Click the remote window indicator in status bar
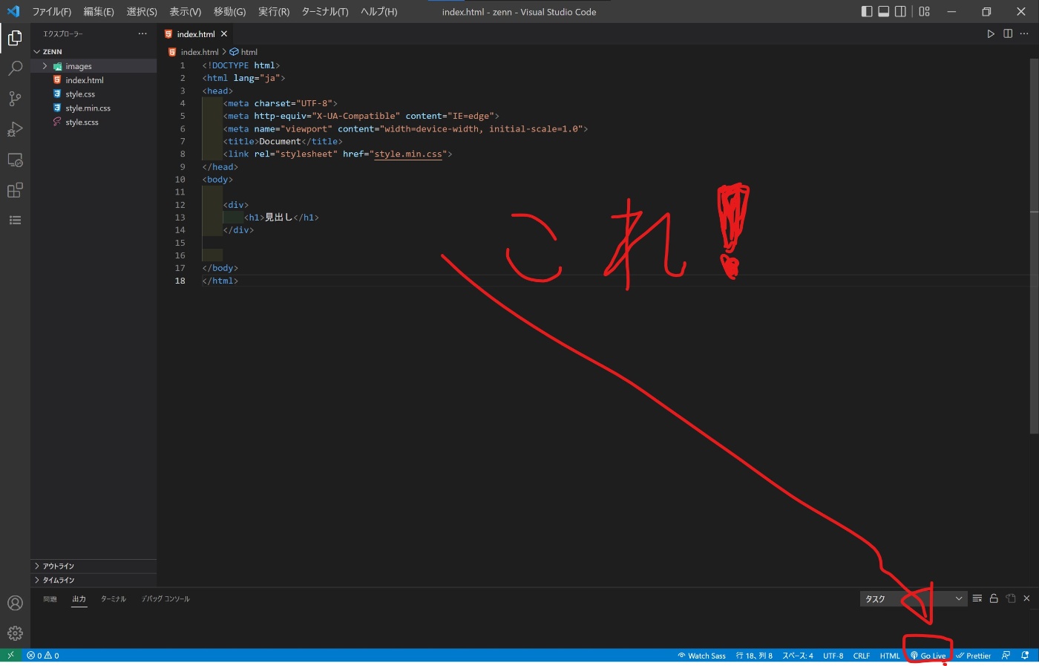Viewport: 1039px width, 666px height. point(10,656)
